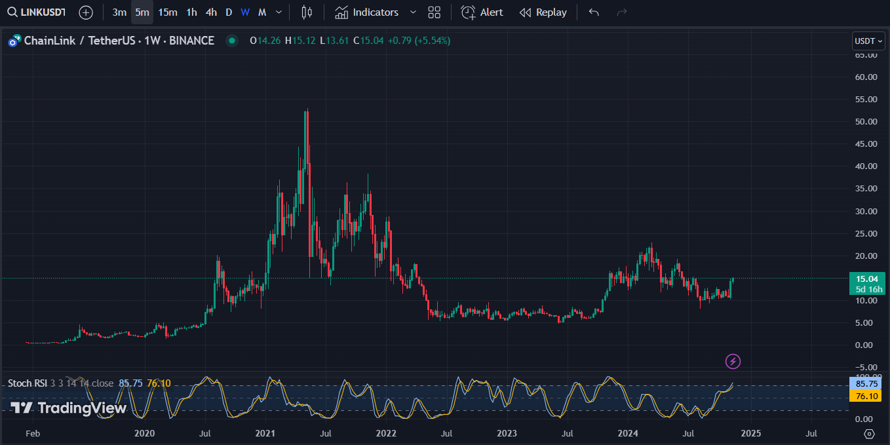Open the Indicators dropdown chevron
The height and width of the screenshot is (445, 890).
(413, 12)
